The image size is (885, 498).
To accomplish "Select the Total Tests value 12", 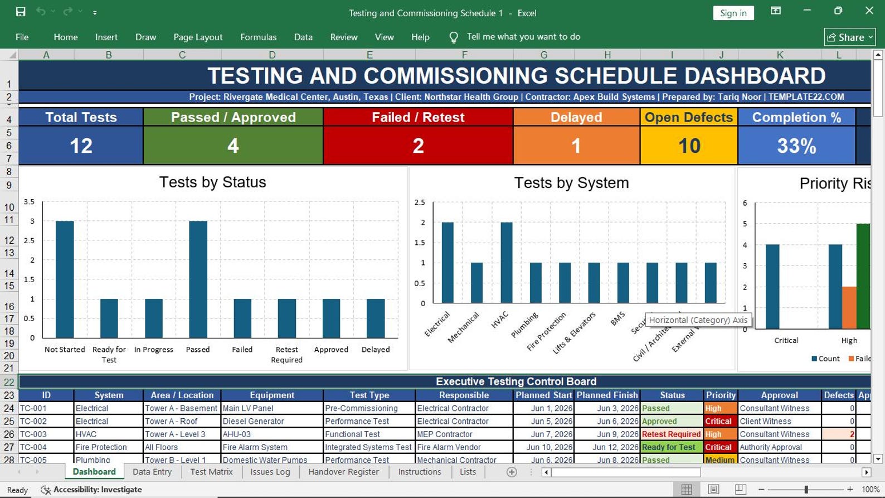I will 81,146.
